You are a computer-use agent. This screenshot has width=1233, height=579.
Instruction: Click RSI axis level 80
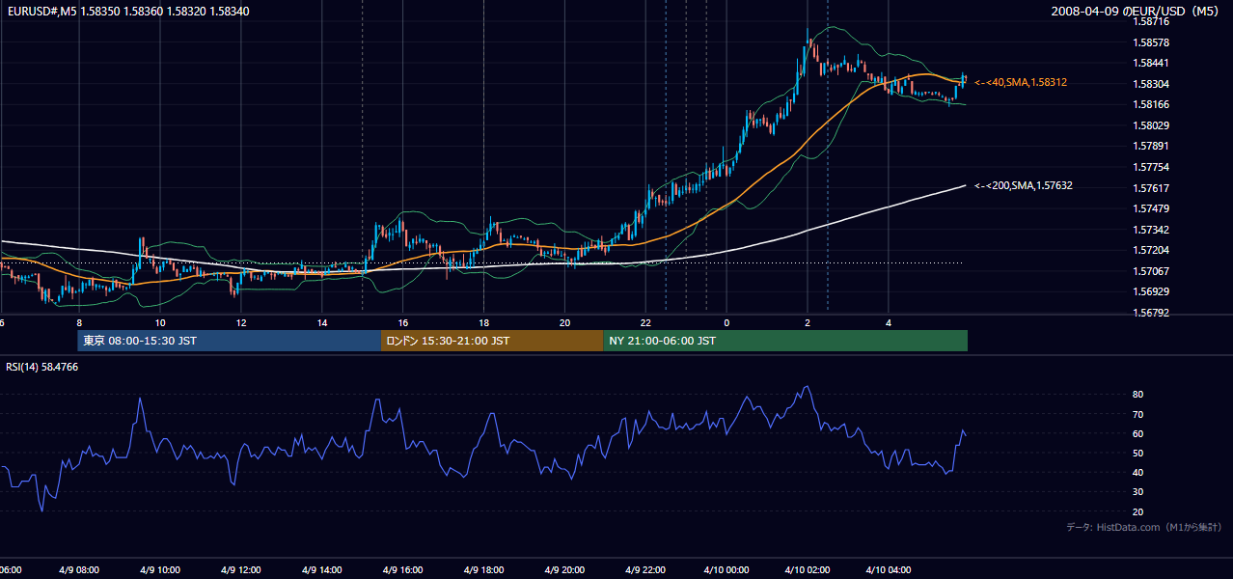[1137, 395]
